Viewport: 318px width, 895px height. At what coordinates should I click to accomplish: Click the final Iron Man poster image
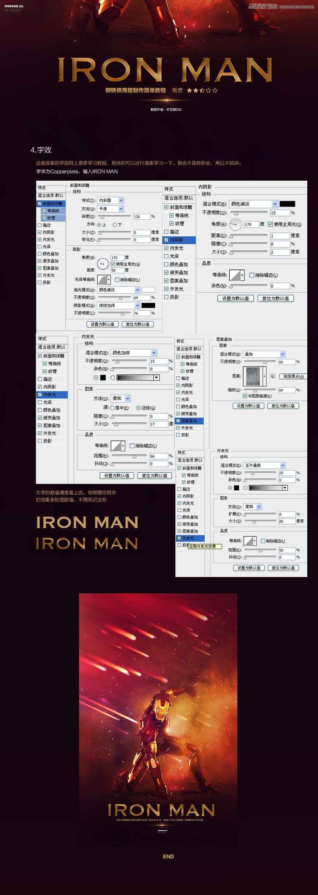pyautogui.click(x=158, y=720)
